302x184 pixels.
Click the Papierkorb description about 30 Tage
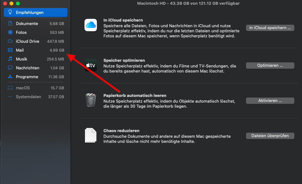pyautogui.click(x=169, y=104)
